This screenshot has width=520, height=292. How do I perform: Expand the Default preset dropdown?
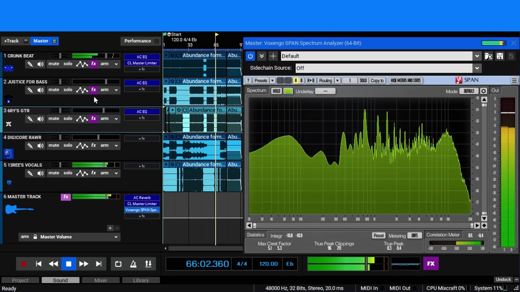(477, 56)
